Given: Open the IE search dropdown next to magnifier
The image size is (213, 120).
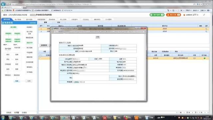Looking at the screenshot, I should point(196,4).
